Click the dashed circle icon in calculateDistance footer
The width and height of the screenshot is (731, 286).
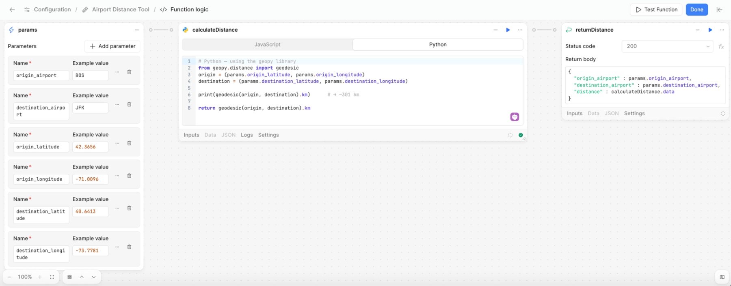(510, 135)
